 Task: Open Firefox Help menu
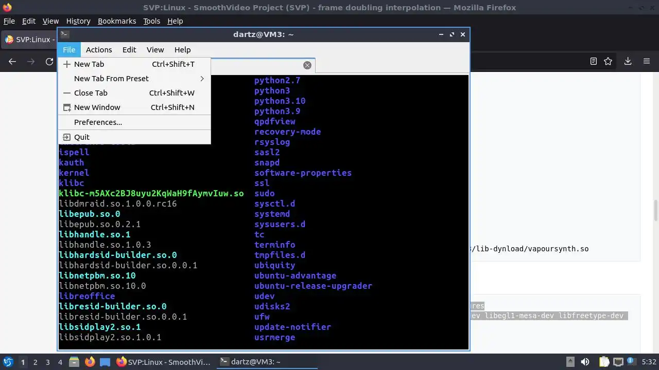pos(175,21)
